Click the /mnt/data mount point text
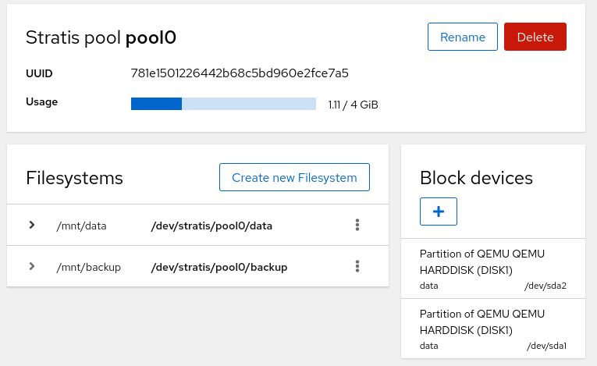 pos(81,226)
